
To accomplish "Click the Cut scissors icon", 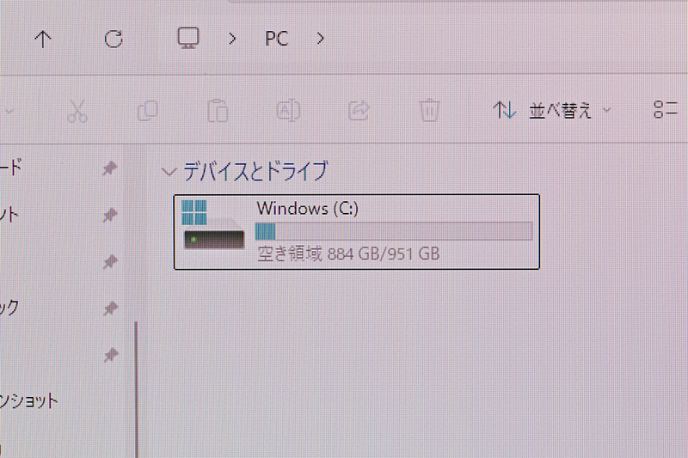I will (x=77, y=111).
